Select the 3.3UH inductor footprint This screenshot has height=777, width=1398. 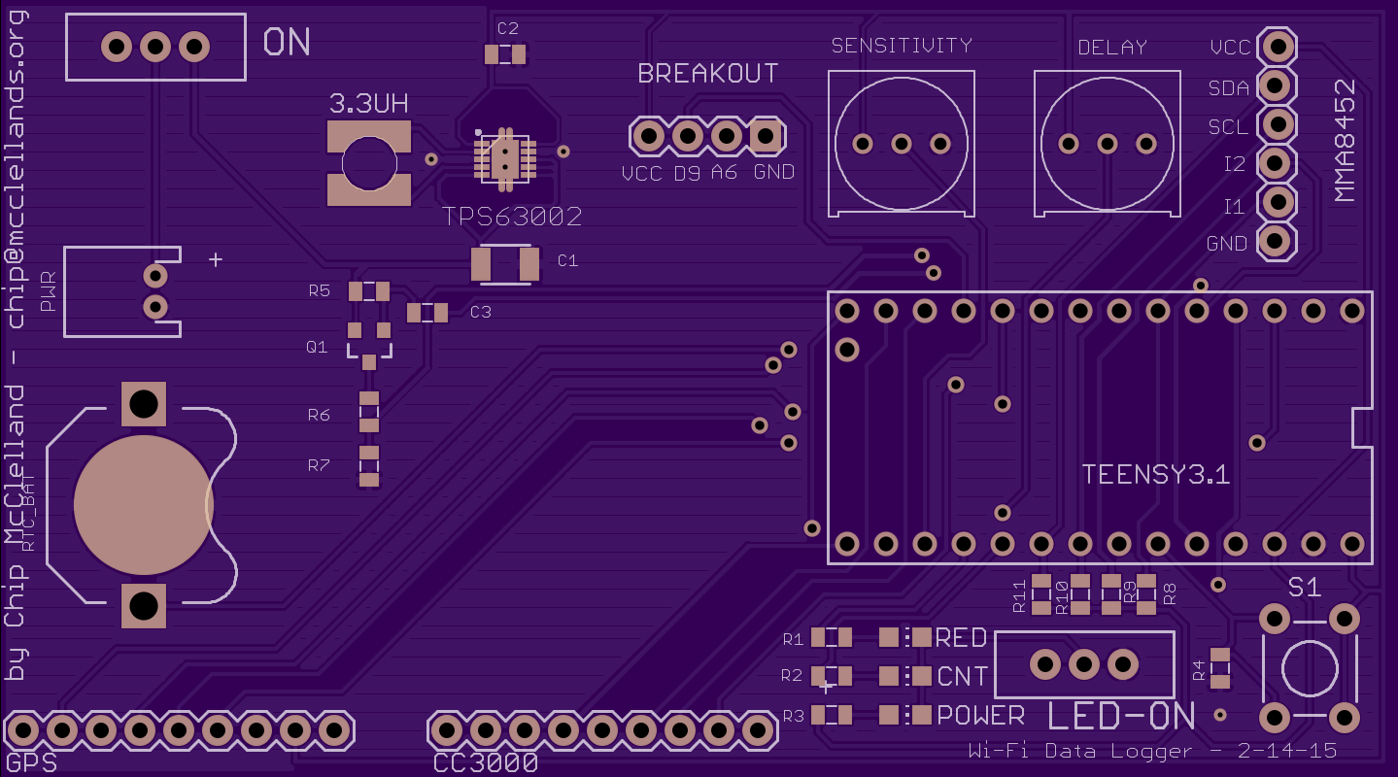(x=368, y=163)
